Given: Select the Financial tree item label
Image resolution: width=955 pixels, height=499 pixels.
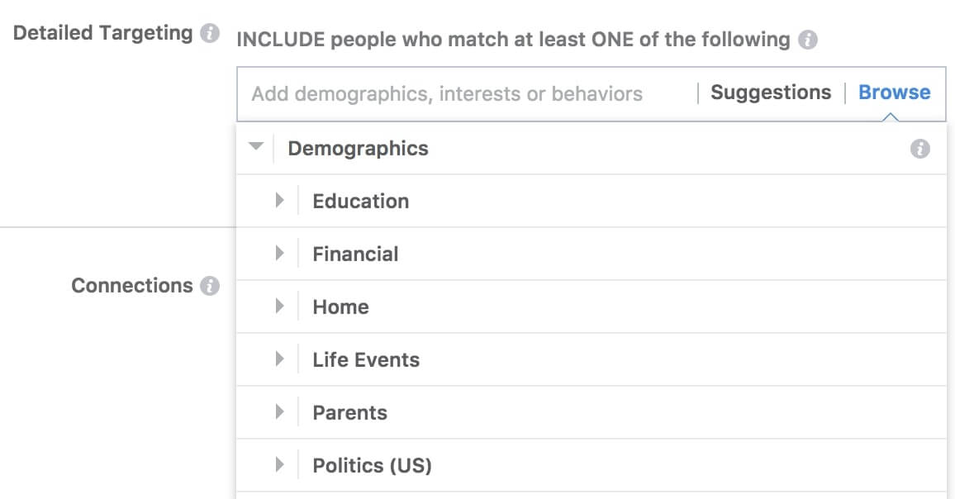Looking at the screenshot, I should pos(355,254).
